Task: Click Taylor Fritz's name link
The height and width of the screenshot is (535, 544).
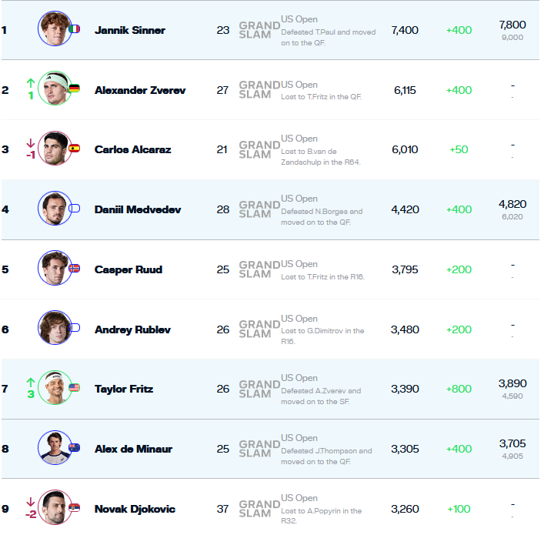Action: [123, 389]
